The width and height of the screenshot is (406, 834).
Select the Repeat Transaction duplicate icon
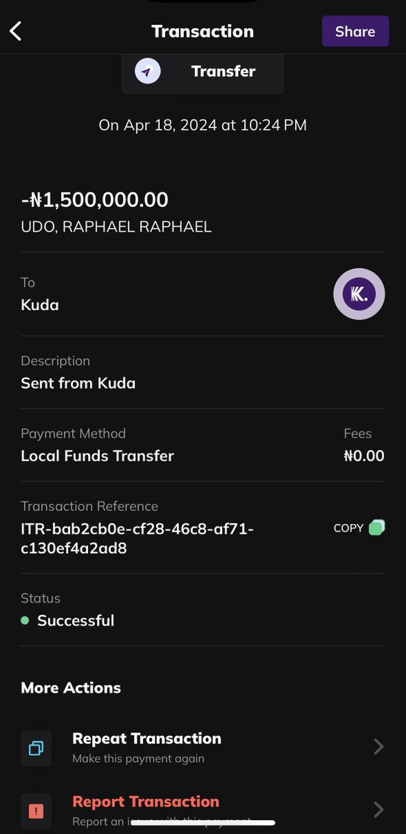[x=35, y=749]
